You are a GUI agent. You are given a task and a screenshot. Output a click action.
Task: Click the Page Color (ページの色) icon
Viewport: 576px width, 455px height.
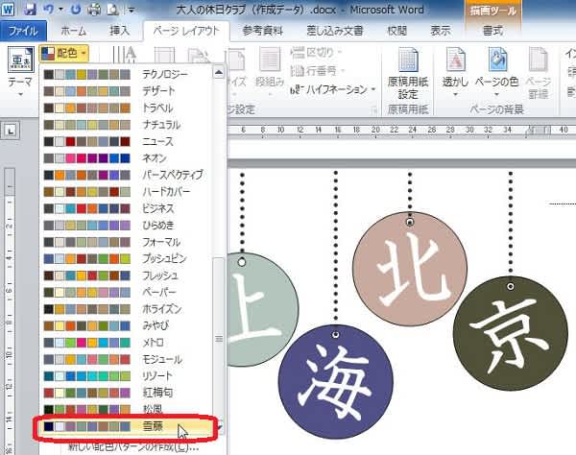[497, 64]
